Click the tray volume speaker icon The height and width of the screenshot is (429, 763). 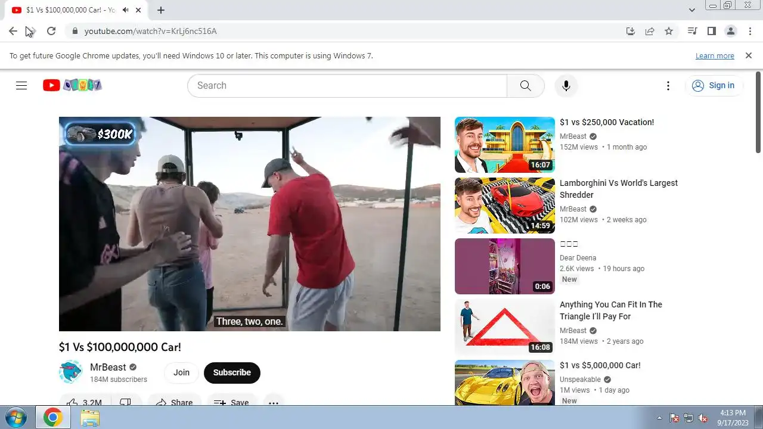(703, 418)
